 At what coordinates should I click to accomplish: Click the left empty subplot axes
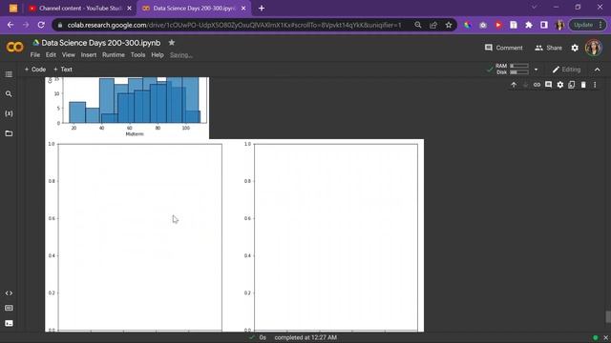(140, 237)
